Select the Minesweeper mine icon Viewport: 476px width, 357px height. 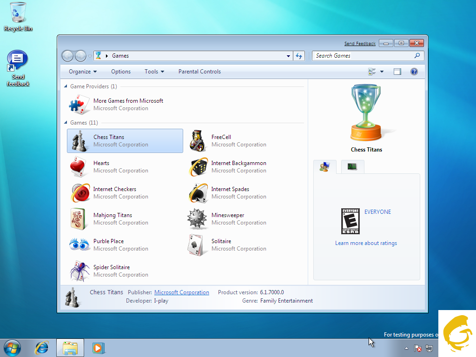(197, 218)
